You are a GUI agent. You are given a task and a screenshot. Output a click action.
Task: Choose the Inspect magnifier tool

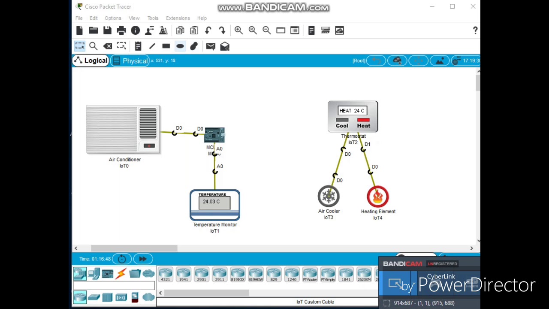click(x=93, y=46)
